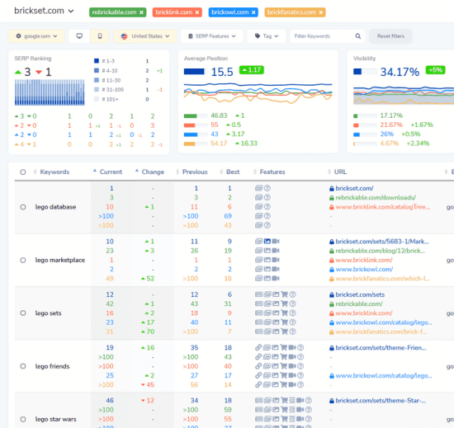Click #31-100 legend color swatch

pyautogui.click(x=97, y=90)
